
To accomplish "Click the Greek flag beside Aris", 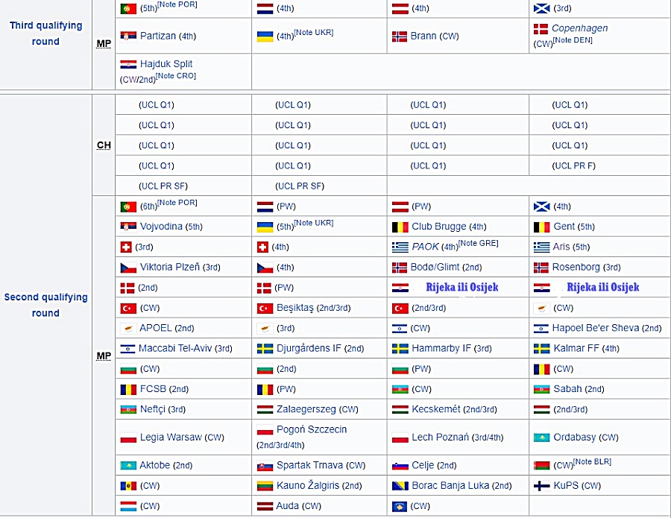I will click(542, 247).
